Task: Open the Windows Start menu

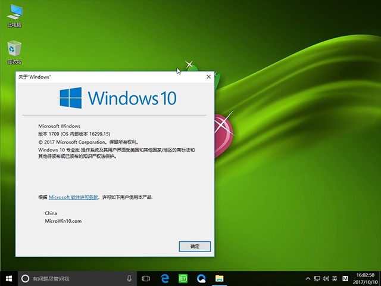Action: pyautogui.click(x=9, y=279)
